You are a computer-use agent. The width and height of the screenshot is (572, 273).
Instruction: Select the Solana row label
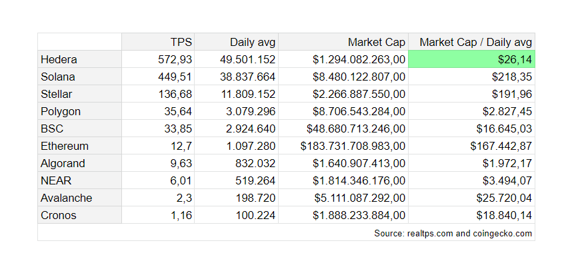[79, 77]
